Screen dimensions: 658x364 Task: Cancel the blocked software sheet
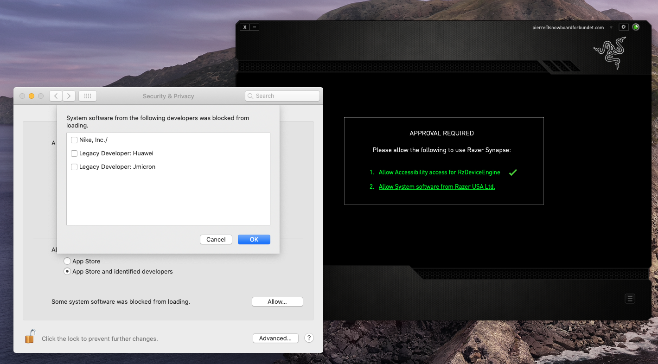(x=216, y=239)
